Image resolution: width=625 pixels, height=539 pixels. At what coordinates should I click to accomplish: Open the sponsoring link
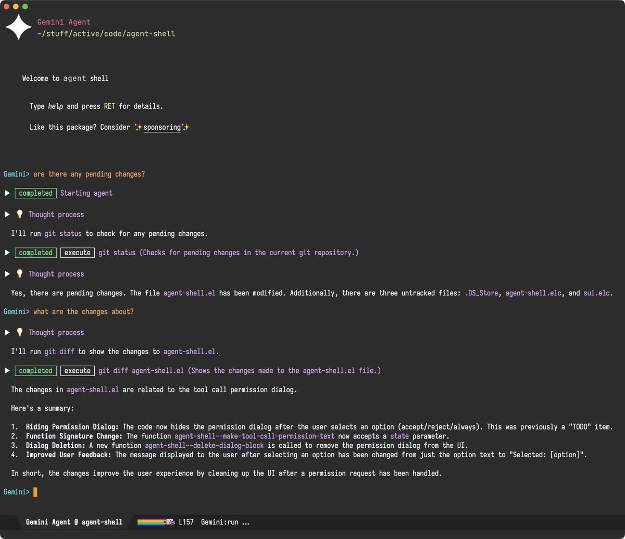pyautogui.click(x=162, y=127)
